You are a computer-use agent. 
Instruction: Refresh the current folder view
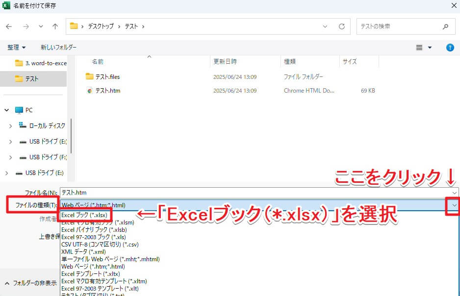tap(342, 26)
